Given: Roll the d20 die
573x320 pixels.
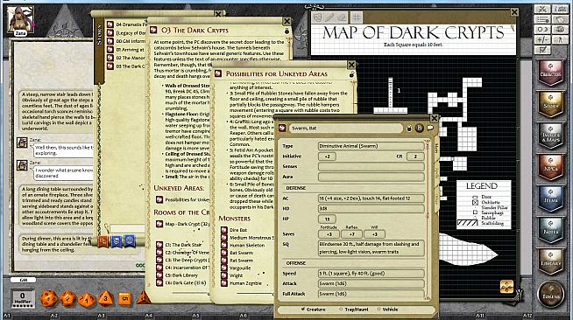Looking at the screenshot, I should [x=48, y=298].
